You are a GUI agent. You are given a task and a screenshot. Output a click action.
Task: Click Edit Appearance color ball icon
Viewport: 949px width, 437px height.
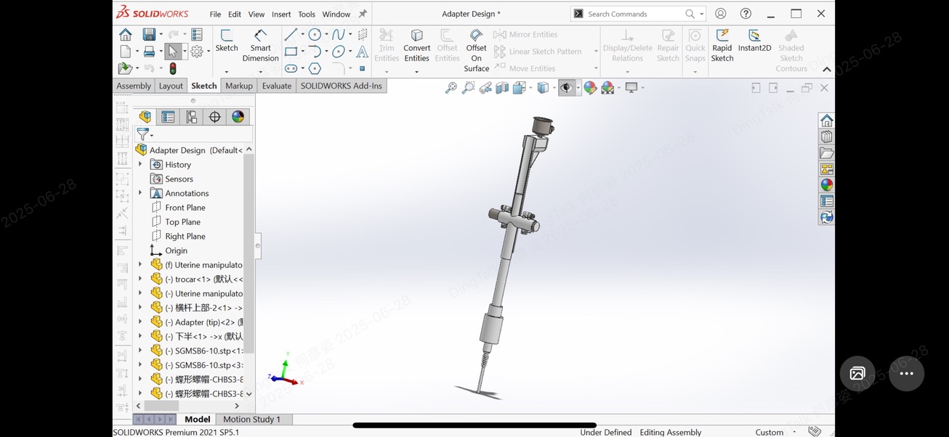[x=590, y=88]
